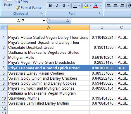The width and height of the screenshot is (131, 114).
Task: Click the Copy button
Action: [22, 1]
